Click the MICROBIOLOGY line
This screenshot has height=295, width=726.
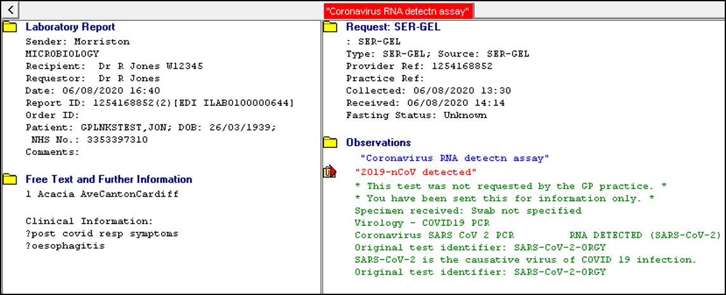pos(63,54)
